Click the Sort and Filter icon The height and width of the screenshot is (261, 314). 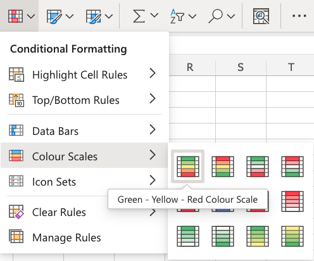tap(177, 16)
